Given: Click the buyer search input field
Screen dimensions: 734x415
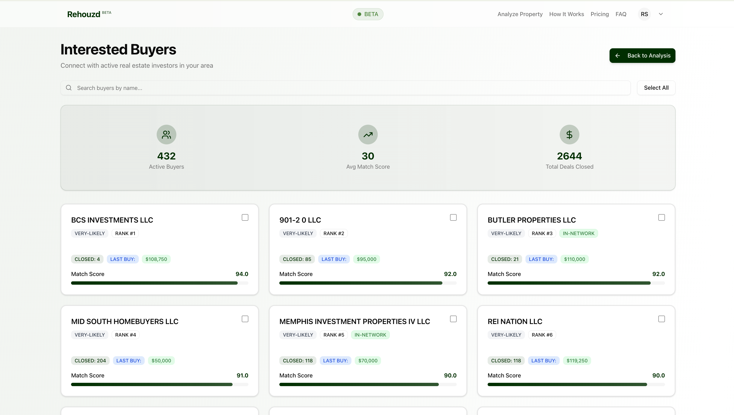Looking at the screenshot, I should [200, 88].
